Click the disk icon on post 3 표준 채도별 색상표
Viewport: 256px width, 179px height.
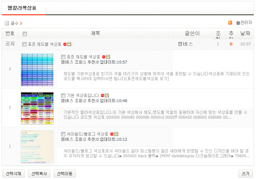click(x=108, y=57)
